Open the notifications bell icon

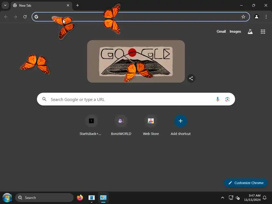point(265,198)
